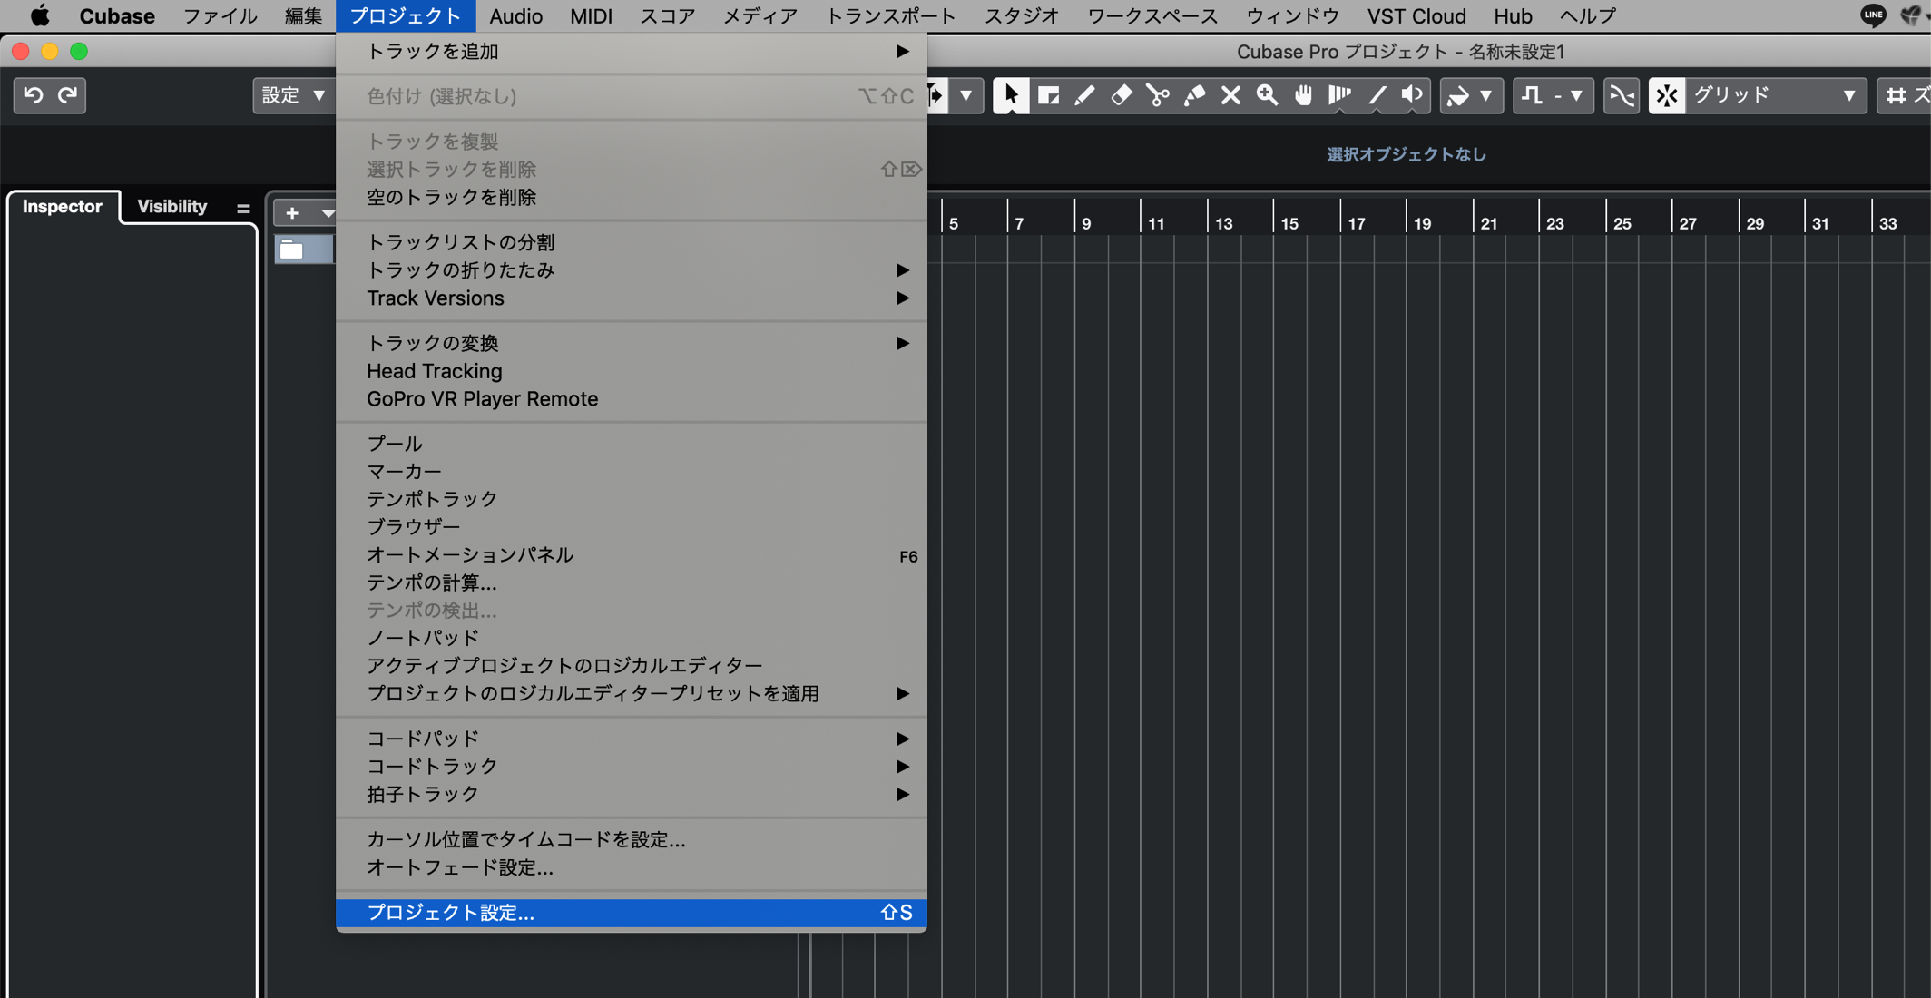Click ruler at bar 25
Viewport: 1931px width, 998px height.
coord(1622,223)
